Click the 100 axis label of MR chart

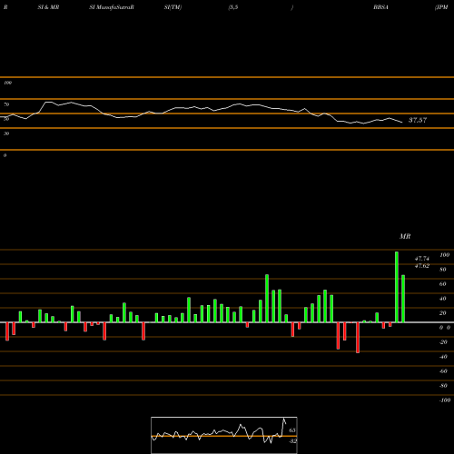[x=444, y=255]
